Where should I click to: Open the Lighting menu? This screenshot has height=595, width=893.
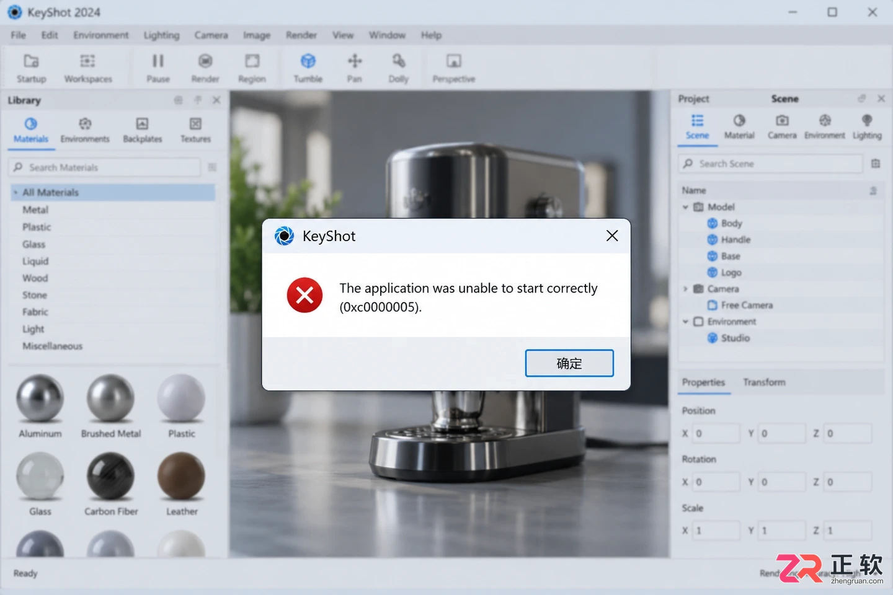[x=162, y=35]
